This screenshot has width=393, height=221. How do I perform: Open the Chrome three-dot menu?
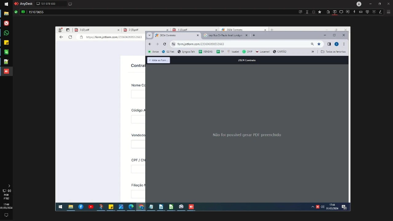coord(344,44)
